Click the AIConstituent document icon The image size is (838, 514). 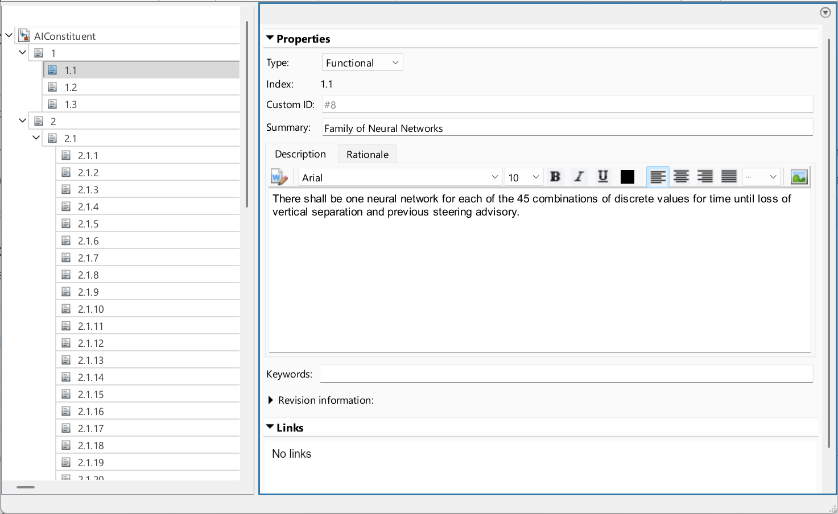[24, 36]
